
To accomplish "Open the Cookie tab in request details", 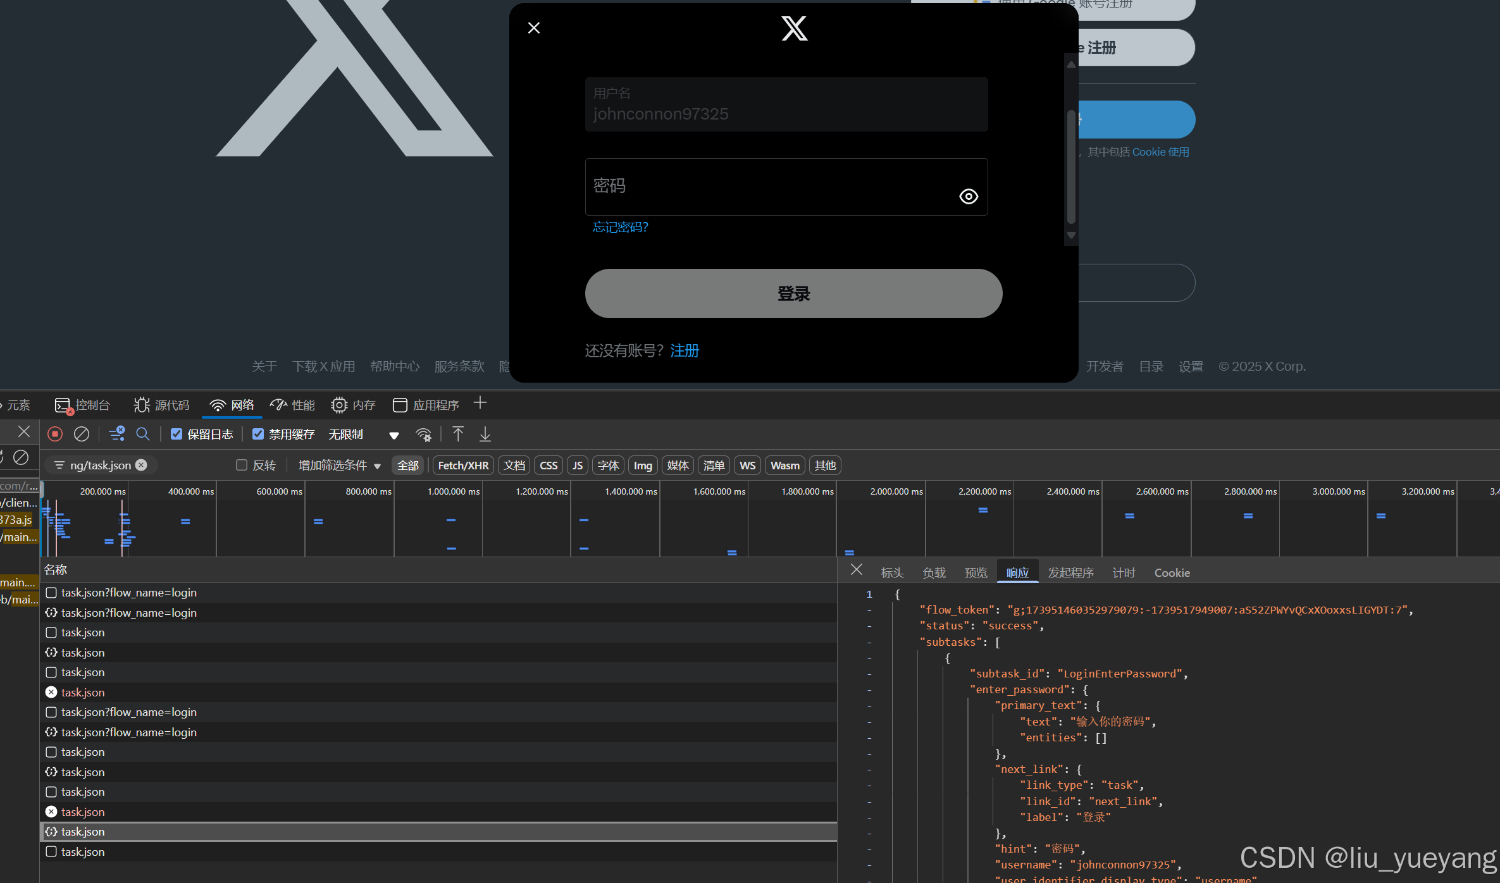I will click(x=1172, y=572).
